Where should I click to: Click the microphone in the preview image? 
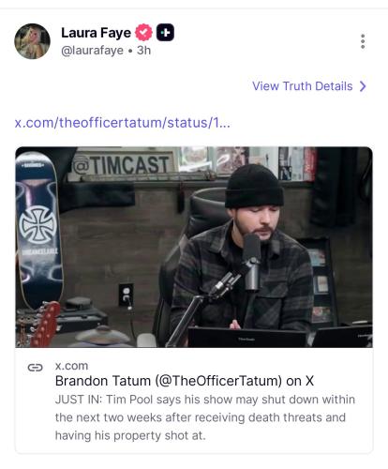pyautogui.click(x=252, y=263)
